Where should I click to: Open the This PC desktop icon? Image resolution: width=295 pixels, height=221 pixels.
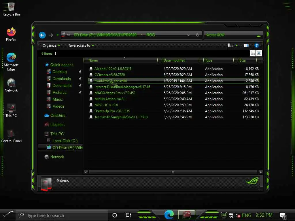pos(11,110)
